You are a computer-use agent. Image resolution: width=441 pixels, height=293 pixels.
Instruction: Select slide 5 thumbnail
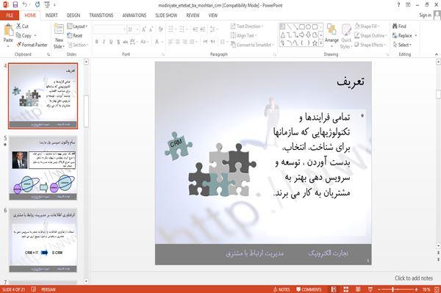[43, 168]
